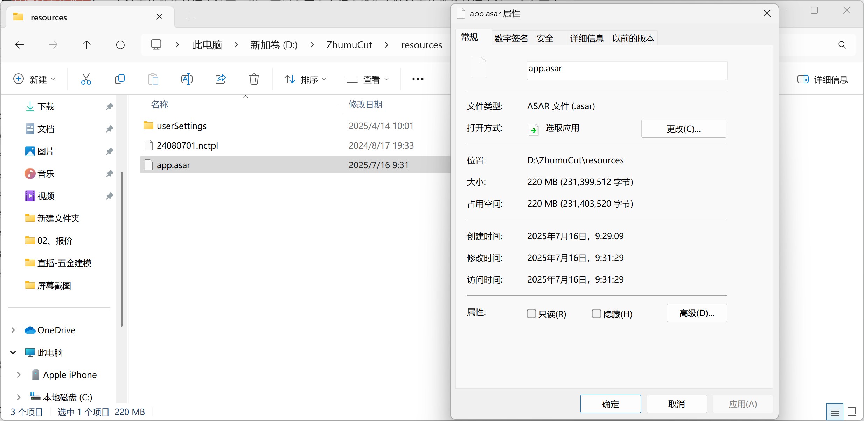
Task: Enable the 只读 read-only checkbox
Action: pyautogui.click(x=531, y=314)
